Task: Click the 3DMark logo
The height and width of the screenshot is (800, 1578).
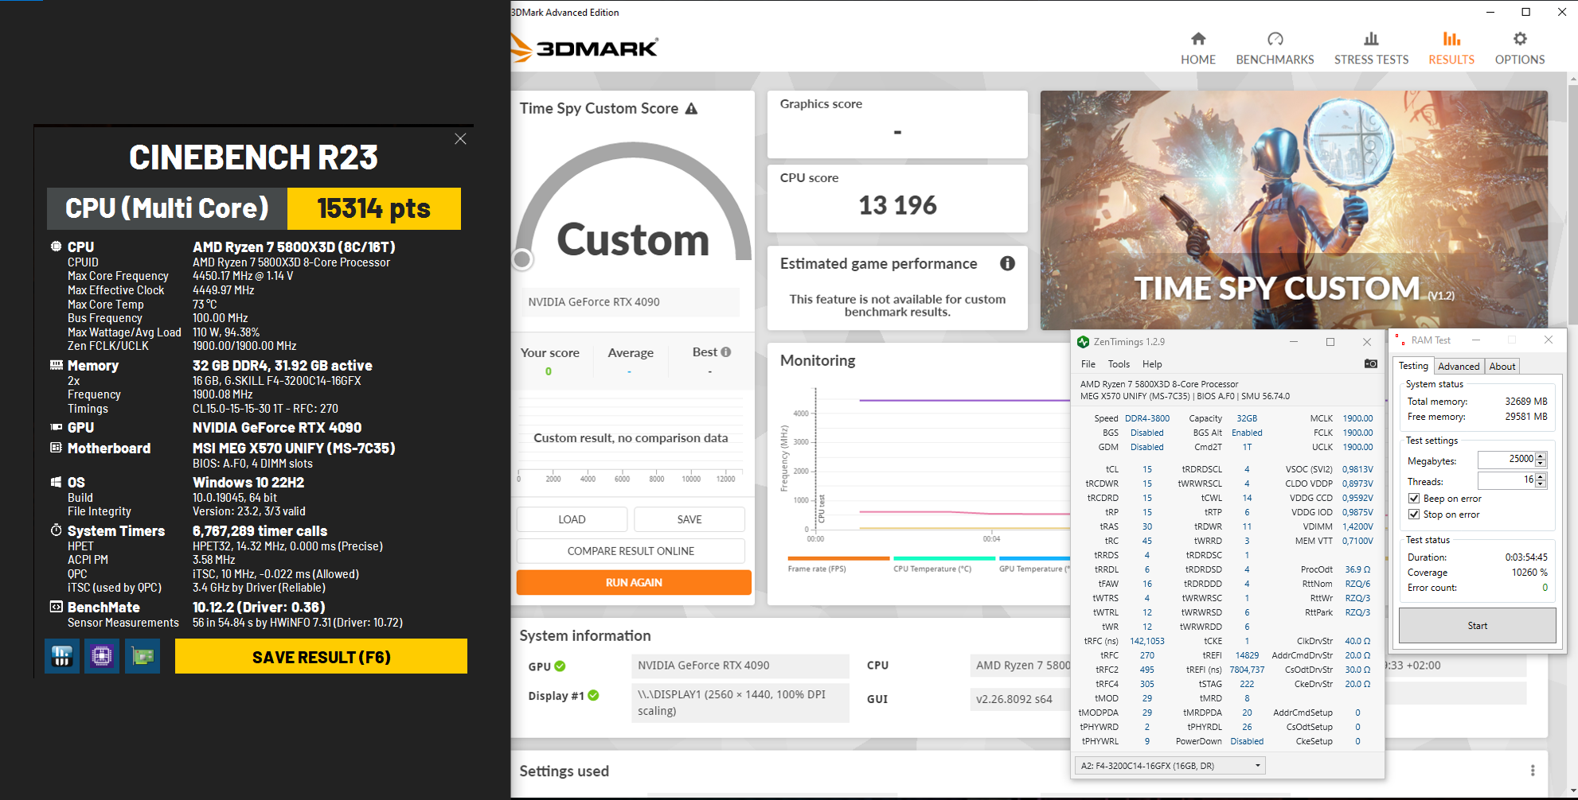Action: [586, 48]
